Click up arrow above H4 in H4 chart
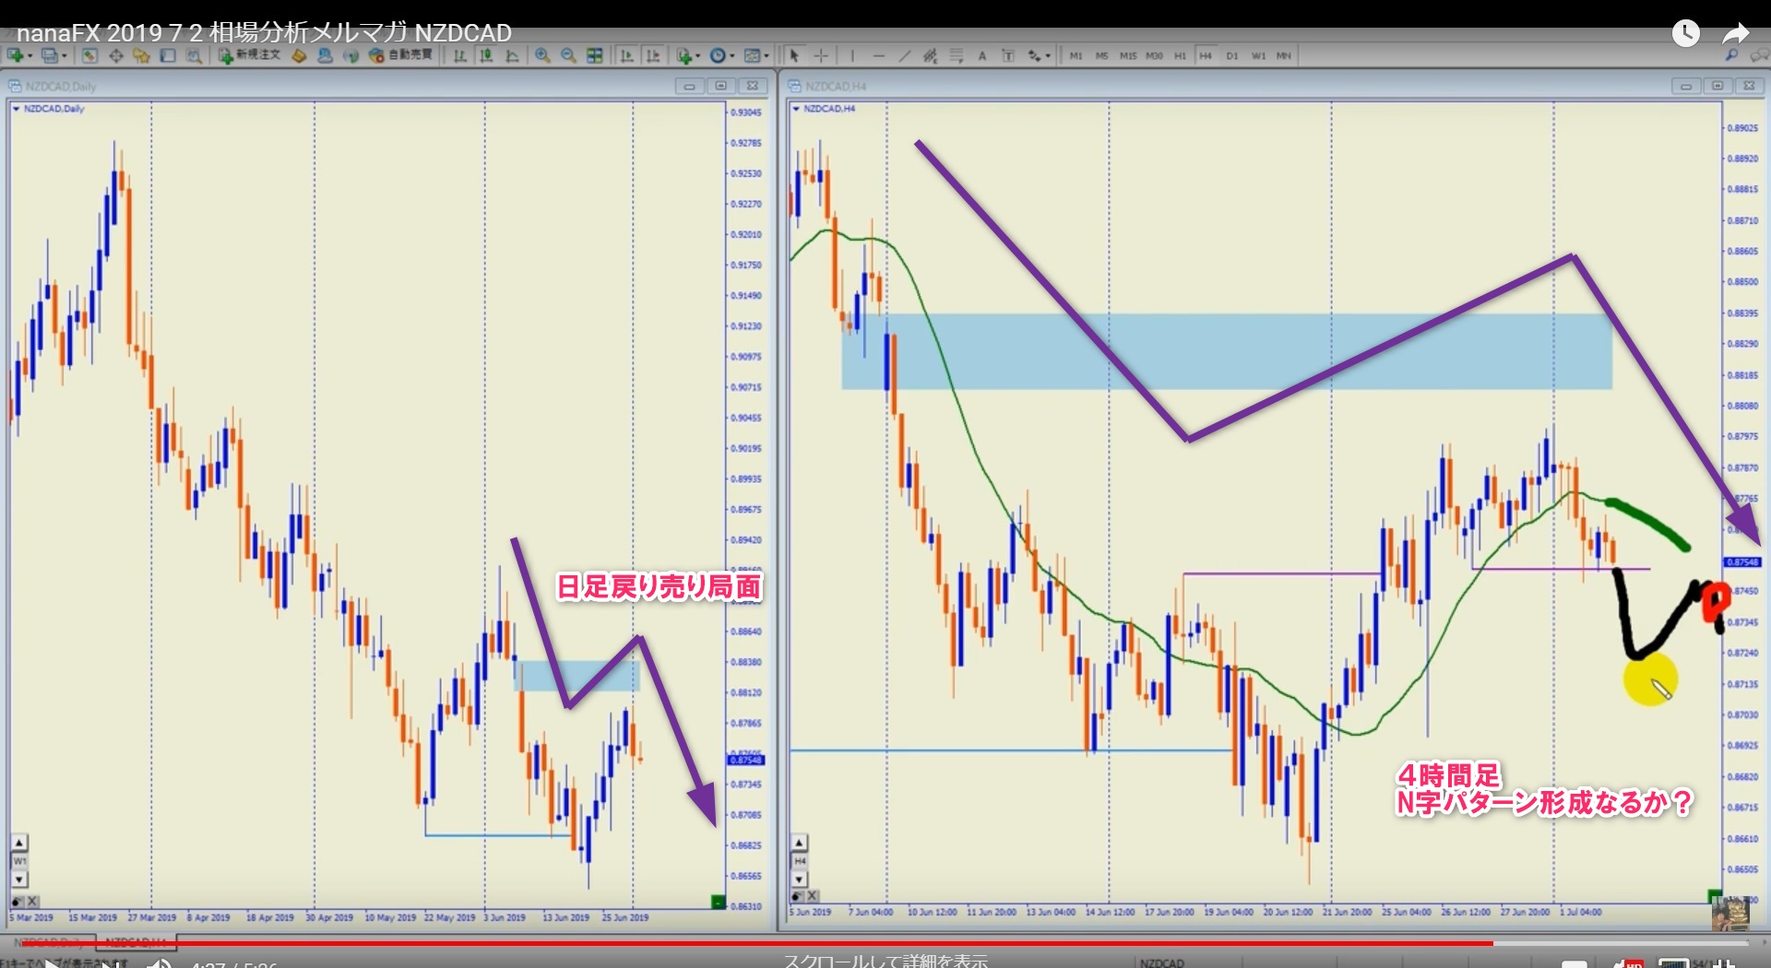 800,843
